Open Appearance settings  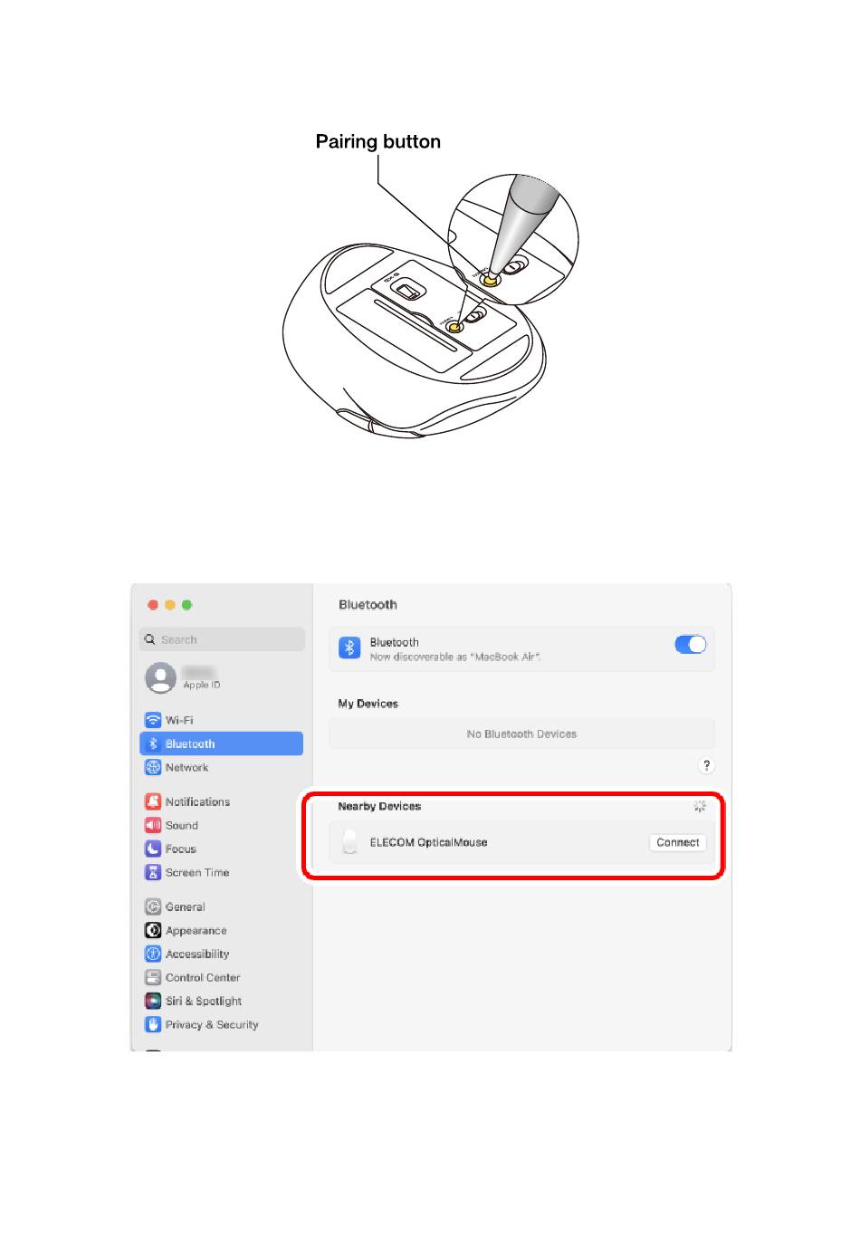[x=221, y=930]
